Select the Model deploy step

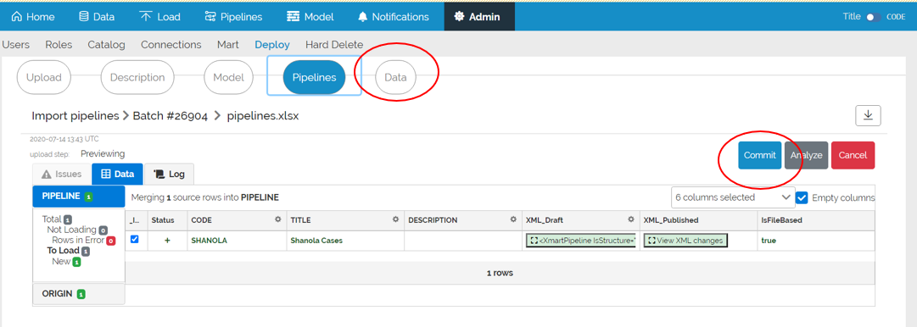tap(228, 77)
